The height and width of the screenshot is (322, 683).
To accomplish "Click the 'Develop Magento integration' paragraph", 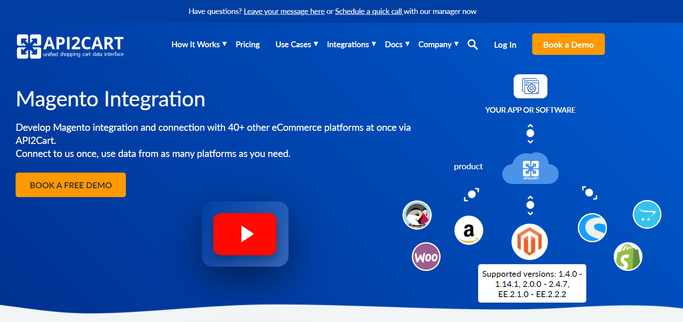I will [x=213, y=134].
